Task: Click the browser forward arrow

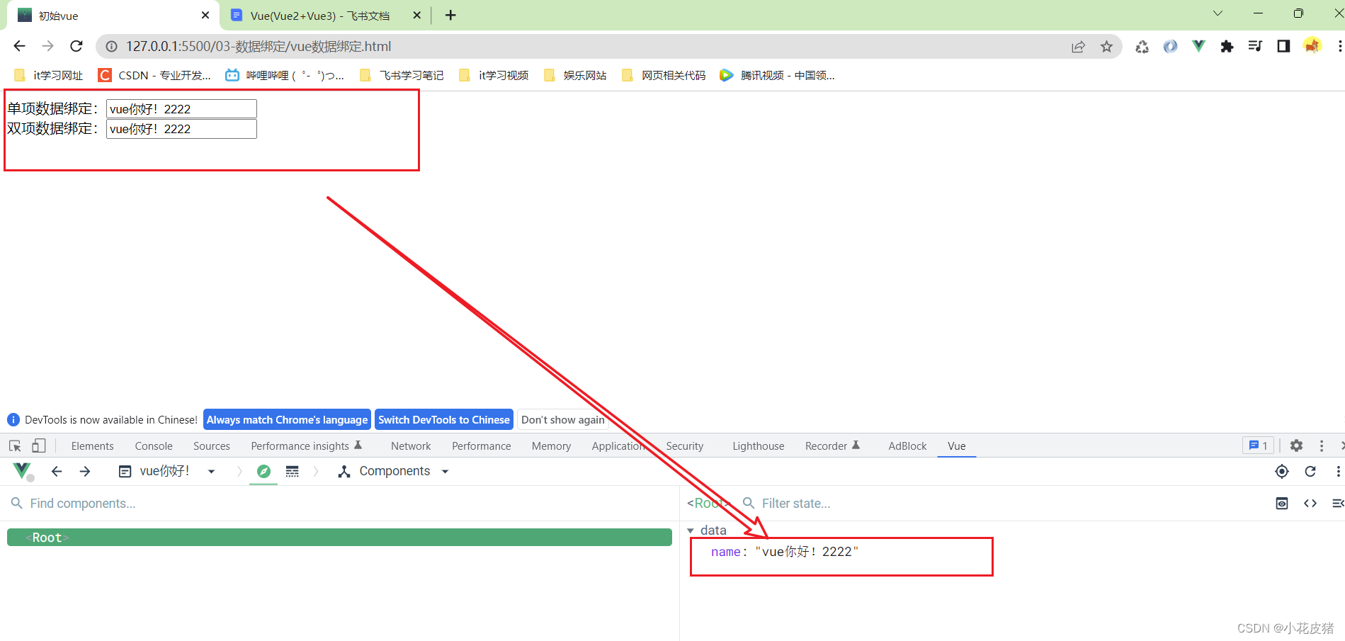Action: [x=47, y=46]
